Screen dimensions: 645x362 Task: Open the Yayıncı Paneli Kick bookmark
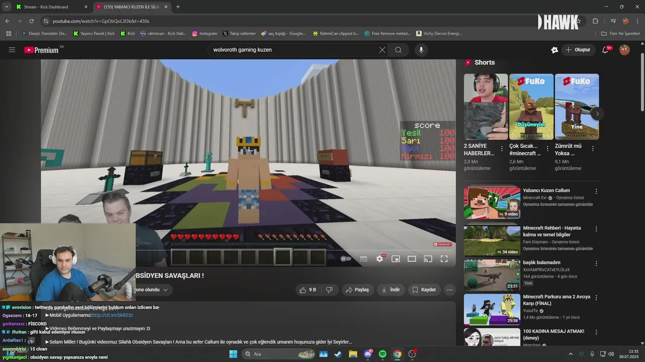pos(94,34)
